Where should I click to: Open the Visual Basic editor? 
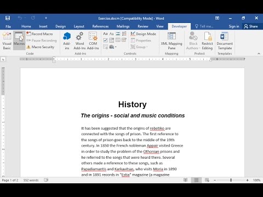click(7, 41)
